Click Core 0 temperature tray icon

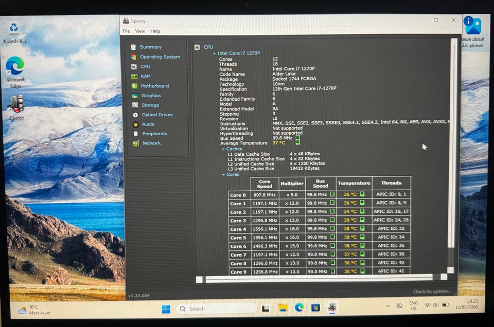pos(362,194)
